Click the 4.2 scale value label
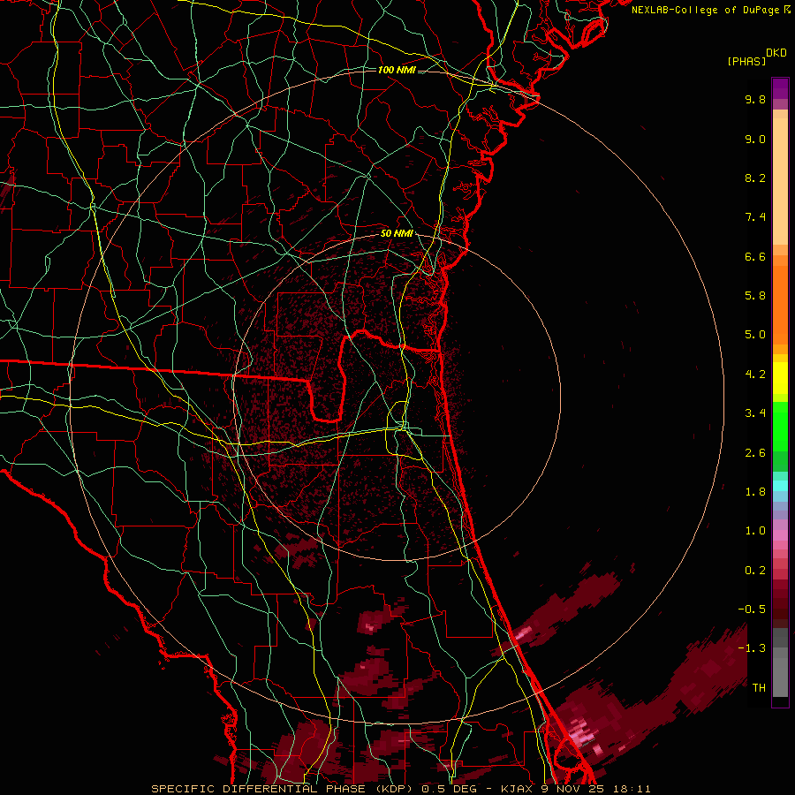 coord(755,375)
